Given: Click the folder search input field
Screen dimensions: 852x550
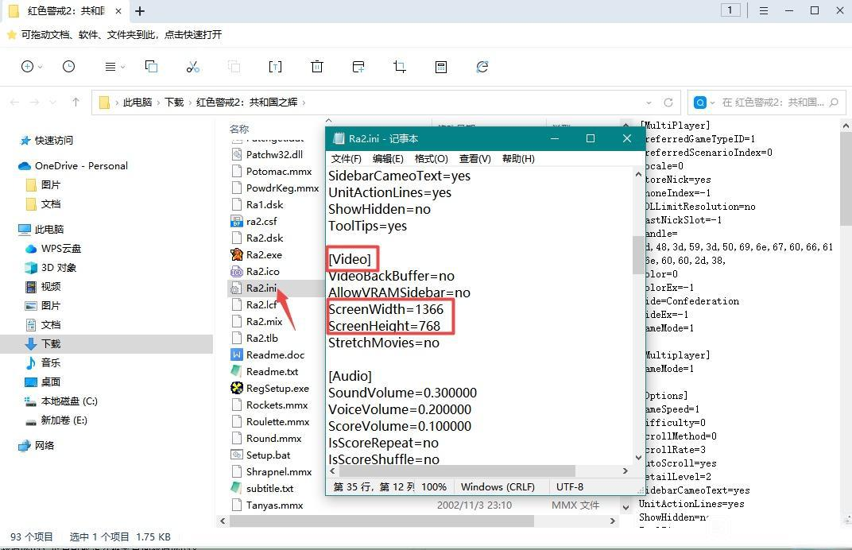Looking at the screenshot, I should point(771,103).
